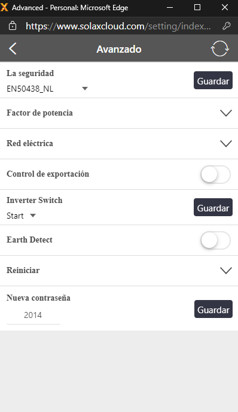Save the new password with Guardar
Viewport: 238px width, 412px height.
213,309
